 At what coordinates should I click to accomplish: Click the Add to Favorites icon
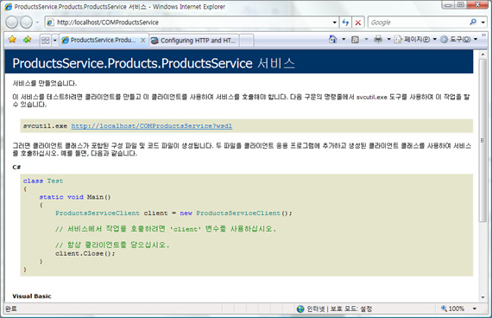28,39
